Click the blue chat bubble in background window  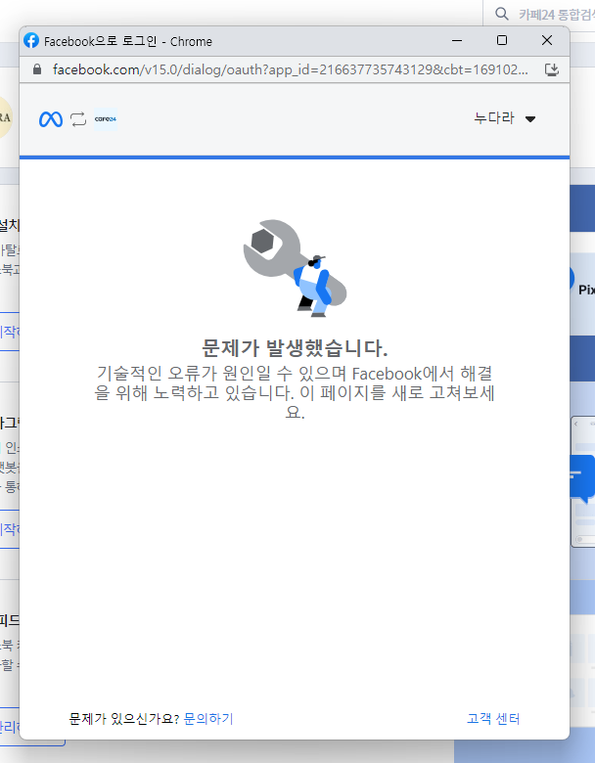582,478
